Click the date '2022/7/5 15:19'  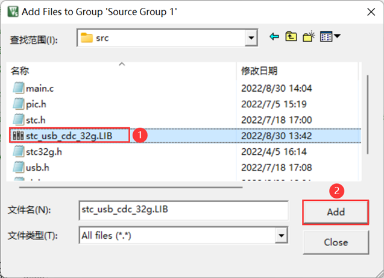(274, 104)
